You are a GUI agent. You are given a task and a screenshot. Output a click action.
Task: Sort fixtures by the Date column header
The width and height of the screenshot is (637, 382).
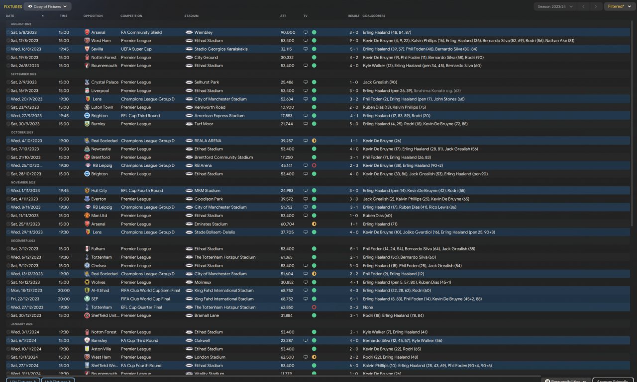pos(10,16)
